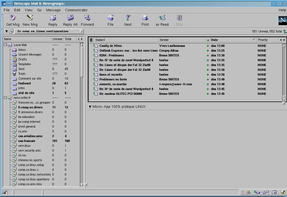The image size is (287, 197).
Task: Toggle read status of KDM : Problemes
Action: (x=207, y=56)
